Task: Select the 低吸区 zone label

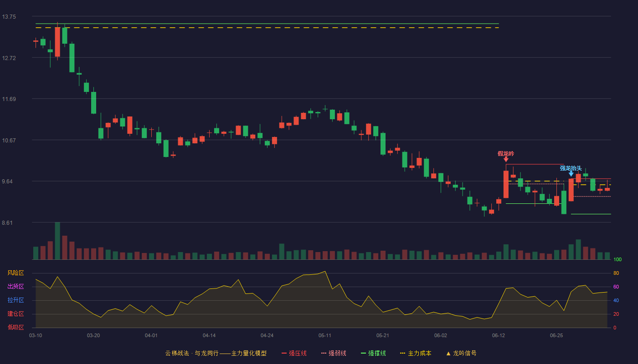Action: 16,327
